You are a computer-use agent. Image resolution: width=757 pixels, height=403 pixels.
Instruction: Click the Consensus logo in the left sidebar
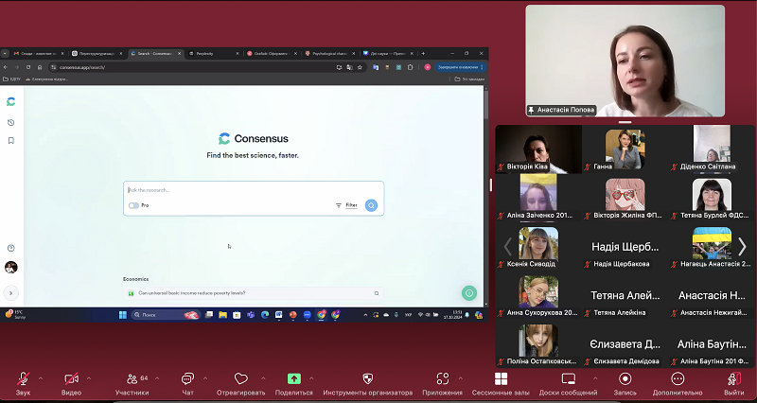(10, 101)
